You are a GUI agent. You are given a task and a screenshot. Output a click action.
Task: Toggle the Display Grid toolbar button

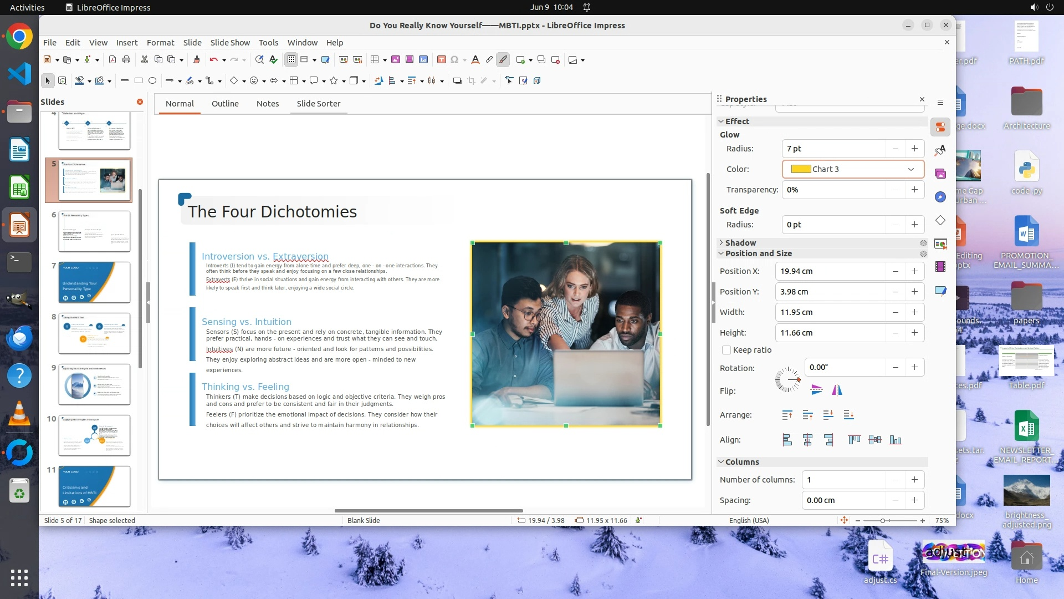291,60
